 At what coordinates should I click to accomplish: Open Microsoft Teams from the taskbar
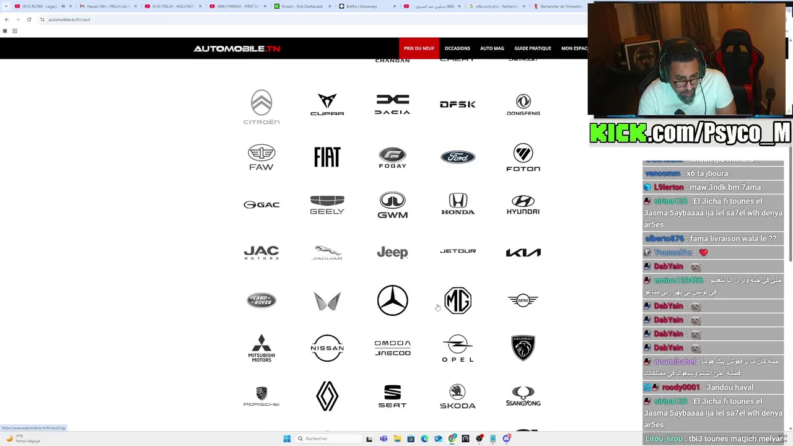coord(383,439)
